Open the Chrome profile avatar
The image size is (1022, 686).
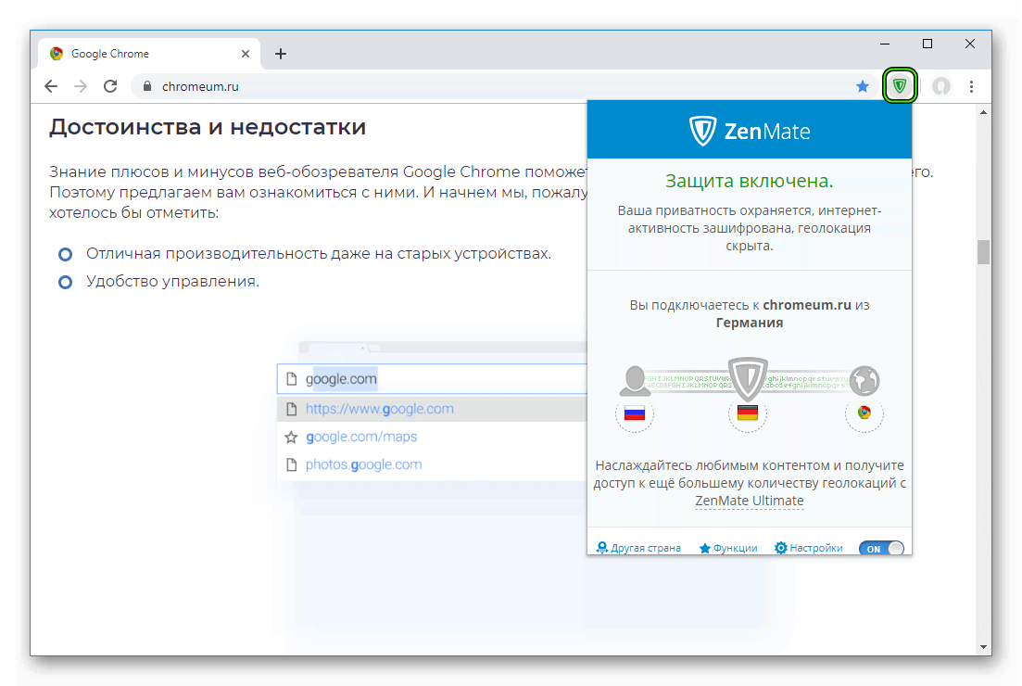pos(940,86)
